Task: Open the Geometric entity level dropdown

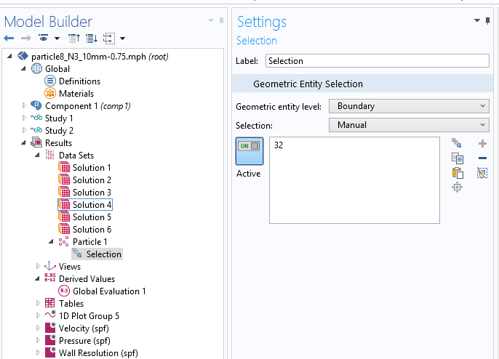Action: tap(408, 106)
